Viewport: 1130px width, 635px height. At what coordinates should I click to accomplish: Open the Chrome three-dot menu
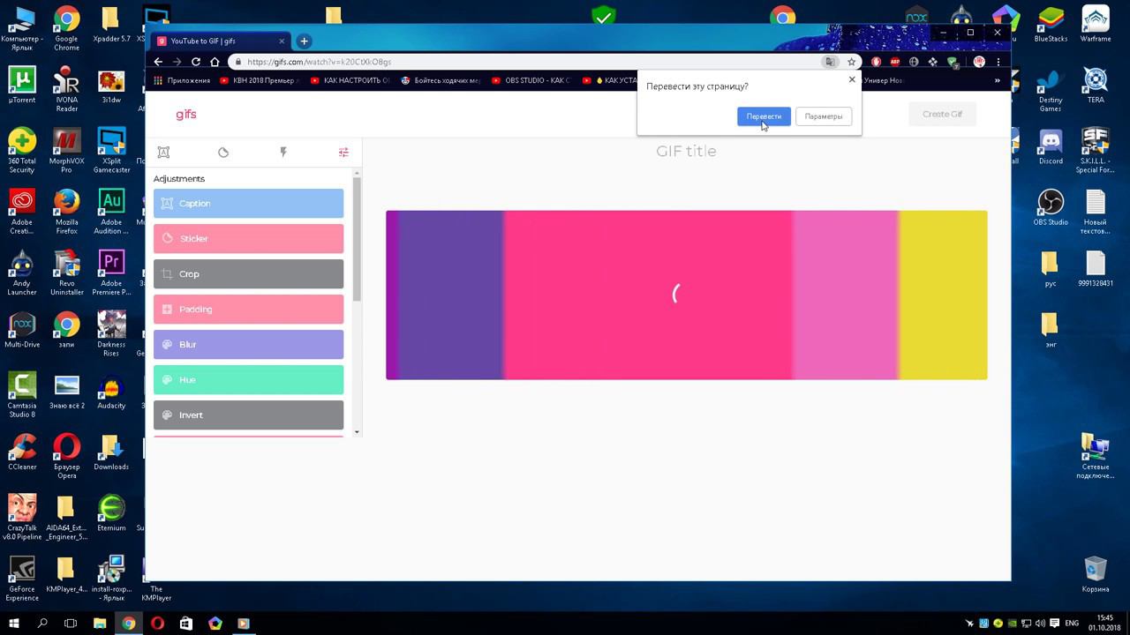998,62
